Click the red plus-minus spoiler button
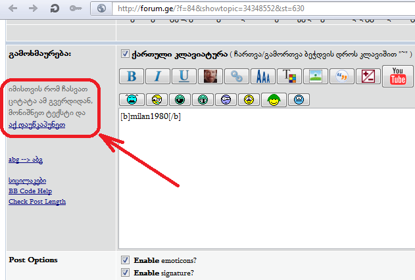 pyautogui.click(x=368, y=76)
